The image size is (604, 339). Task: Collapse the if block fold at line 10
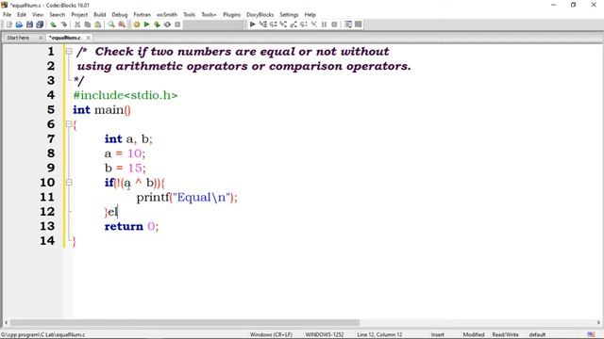(x=69, y=182)
